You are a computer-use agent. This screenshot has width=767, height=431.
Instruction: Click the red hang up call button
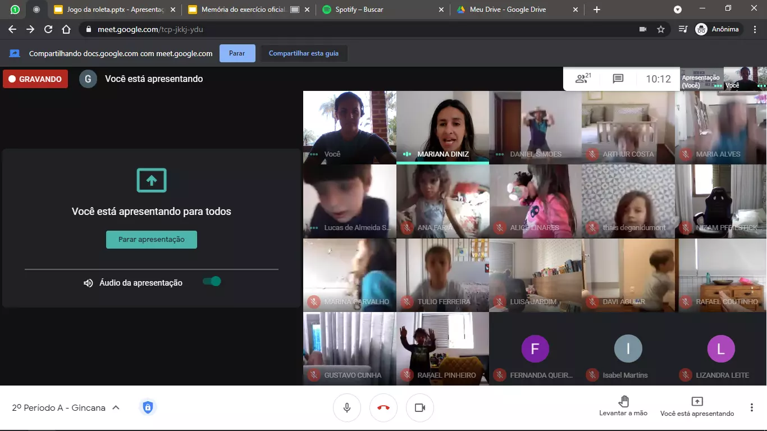[x=383, y=408]
